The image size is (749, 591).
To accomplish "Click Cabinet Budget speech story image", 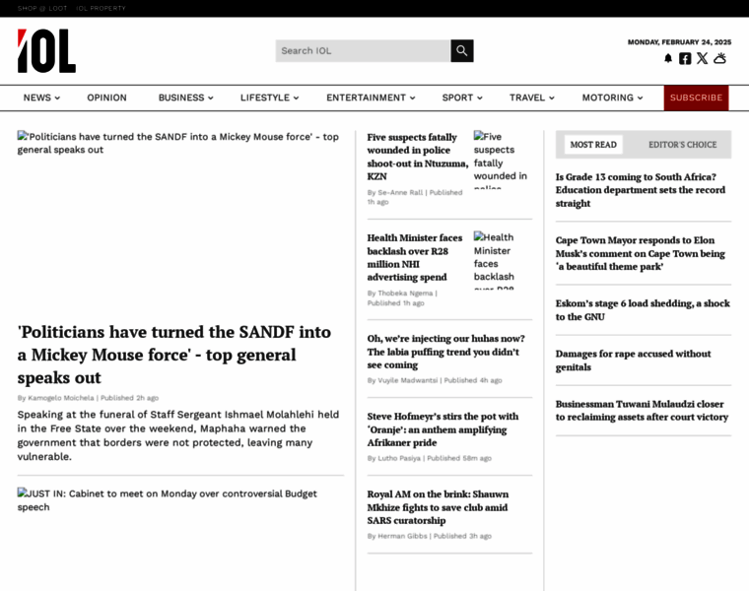I will pyautogui.click(x=180, y=539).
